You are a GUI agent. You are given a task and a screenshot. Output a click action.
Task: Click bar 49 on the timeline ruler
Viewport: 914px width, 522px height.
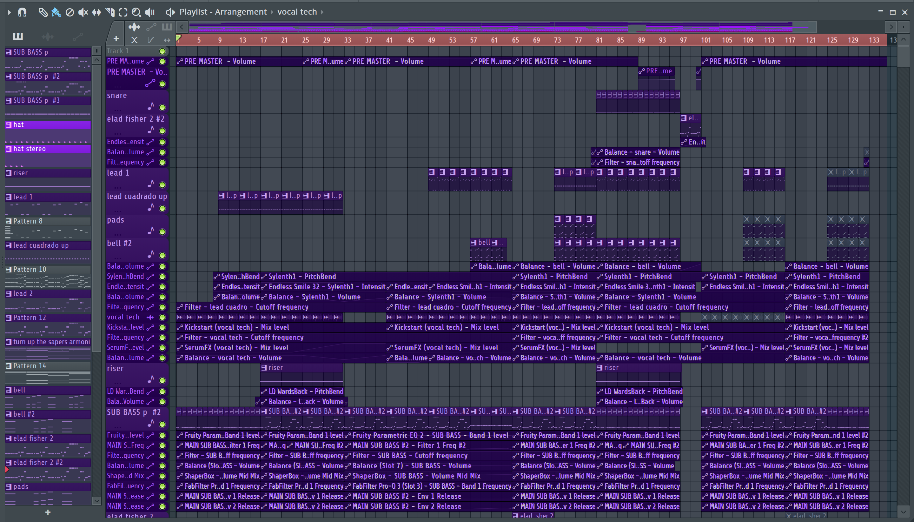pos(431,40)
